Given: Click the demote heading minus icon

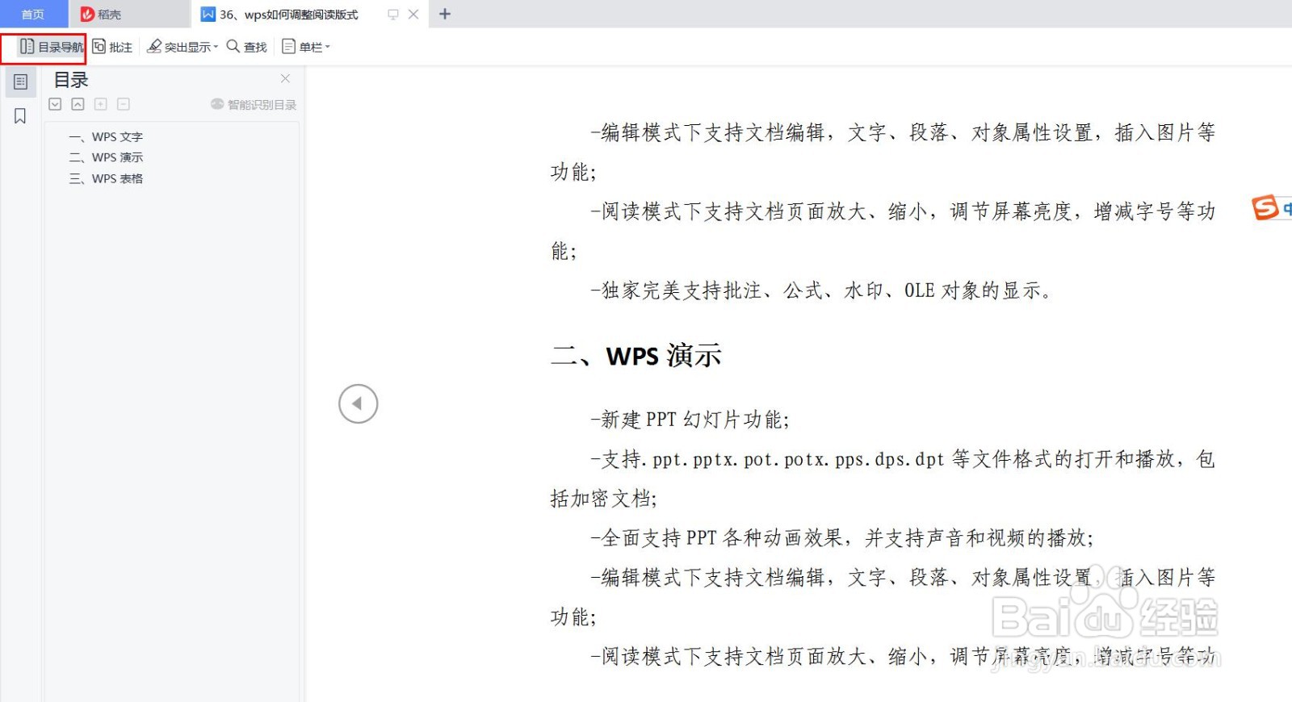Looking at the screenshot, I should click(x=123, y=104).
